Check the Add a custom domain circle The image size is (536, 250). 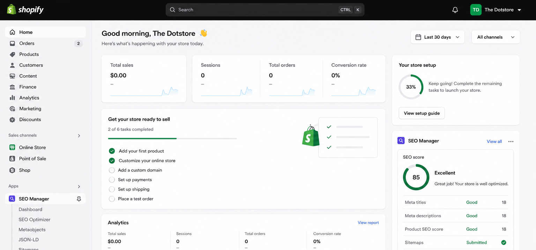(x=112, y=170)
